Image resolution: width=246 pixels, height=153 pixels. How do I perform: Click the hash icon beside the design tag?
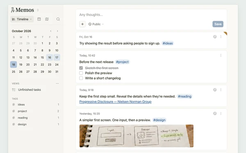pyautogui.click(x=14, y=124)
